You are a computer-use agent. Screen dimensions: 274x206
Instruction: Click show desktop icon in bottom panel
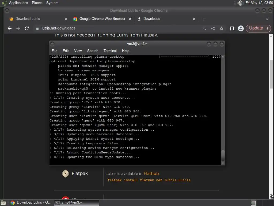pos(3,203)
